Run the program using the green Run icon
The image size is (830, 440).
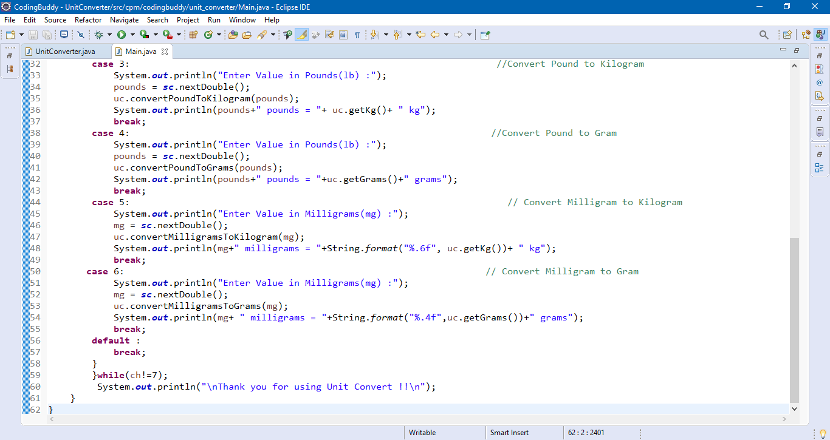pos(122,35)
